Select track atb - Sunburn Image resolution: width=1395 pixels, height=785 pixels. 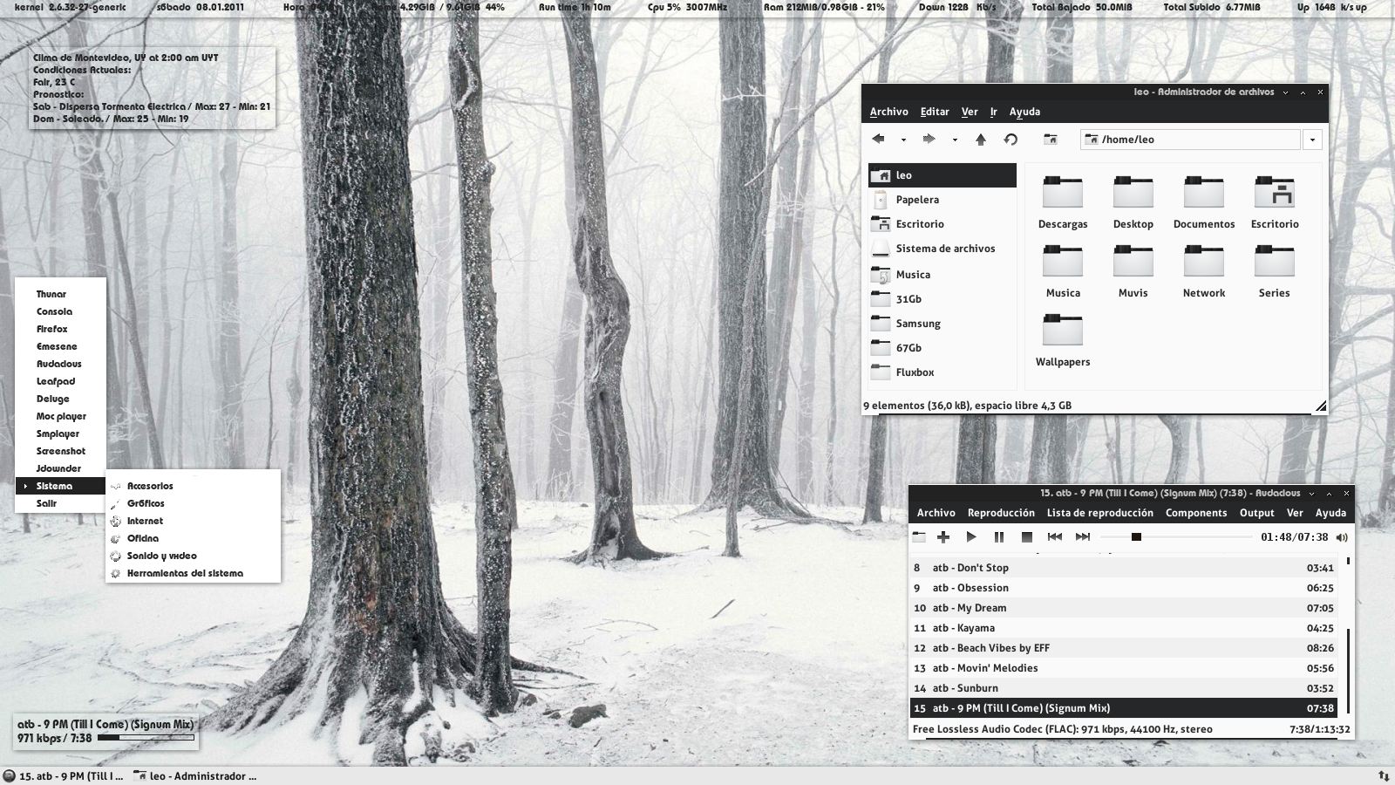click(1124, 688)
